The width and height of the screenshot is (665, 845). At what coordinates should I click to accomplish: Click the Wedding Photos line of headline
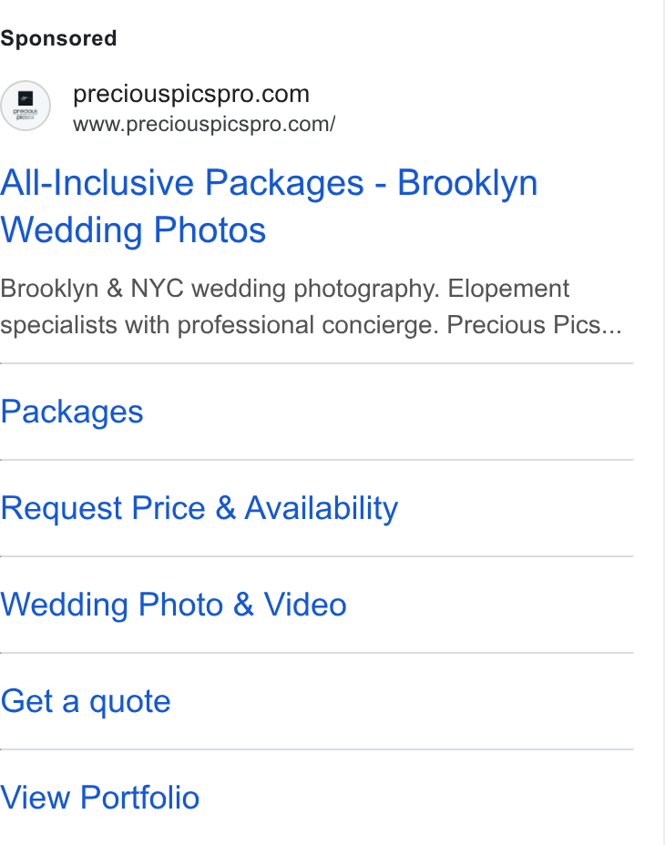(133, 230)
